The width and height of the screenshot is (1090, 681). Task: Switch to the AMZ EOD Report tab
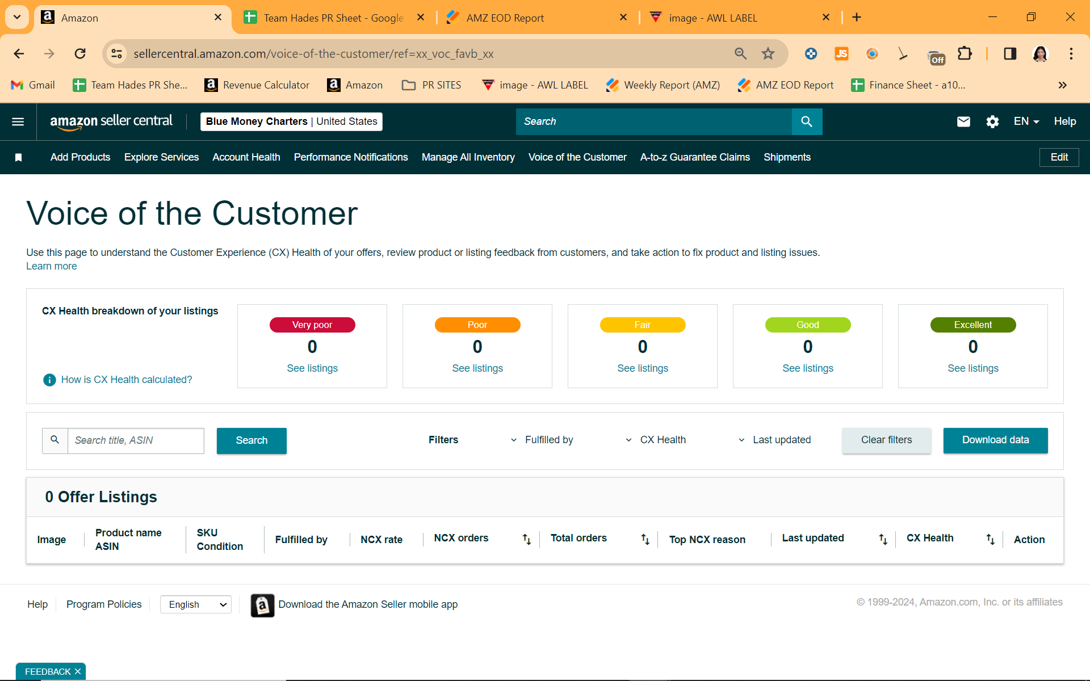pos(536,18)
